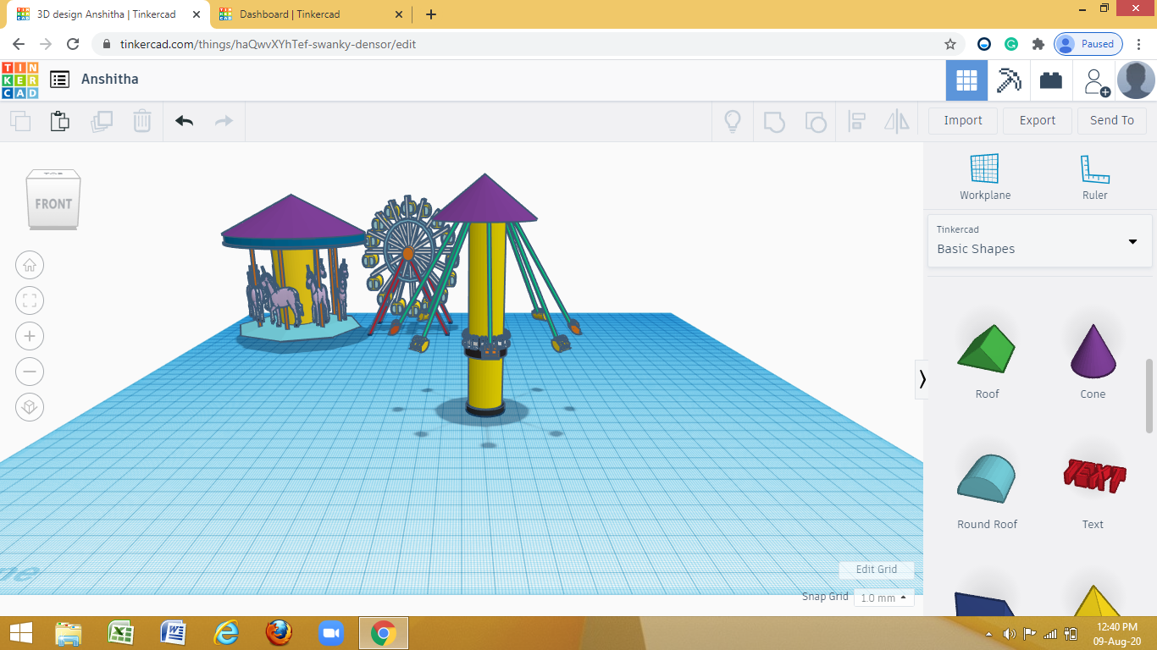Click the Edit Grid button

[877, 570]
